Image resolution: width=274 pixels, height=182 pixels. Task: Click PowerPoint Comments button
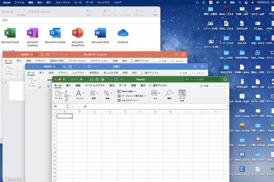(178, 61)
